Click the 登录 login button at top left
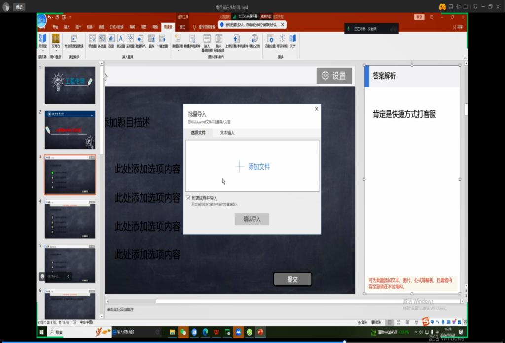The height and width of the screenshot is (343, 505). pos(19,7)
